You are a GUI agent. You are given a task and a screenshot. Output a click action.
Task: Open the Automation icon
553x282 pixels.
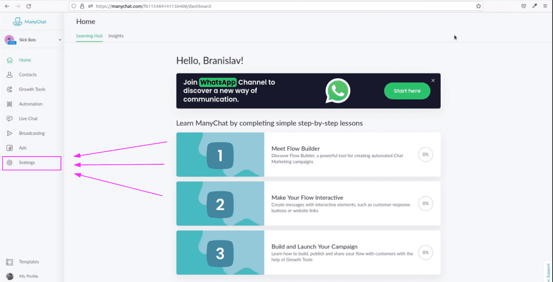coord(10,104)
